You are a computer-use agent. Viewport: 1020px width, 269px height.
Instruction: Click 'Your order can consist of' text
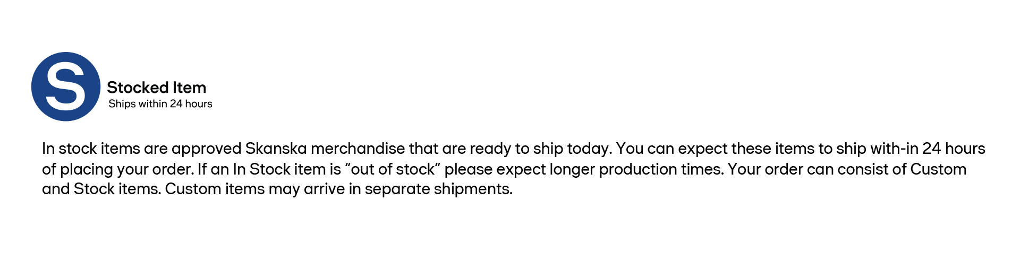tap(817, 169)
